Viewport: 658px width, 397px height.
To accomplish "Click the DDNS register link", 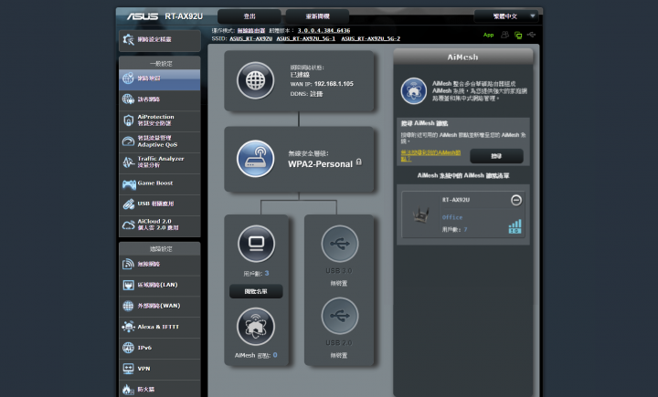I will 316,94.
